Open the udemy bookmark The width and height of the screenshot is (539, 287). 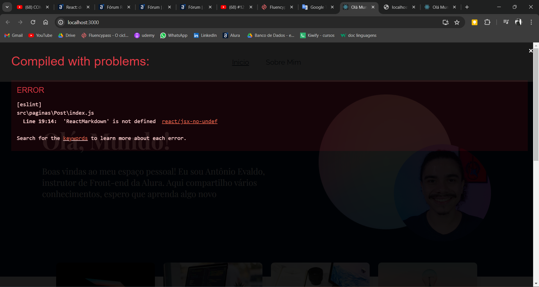pyautogui.click(x=145, y=35)
